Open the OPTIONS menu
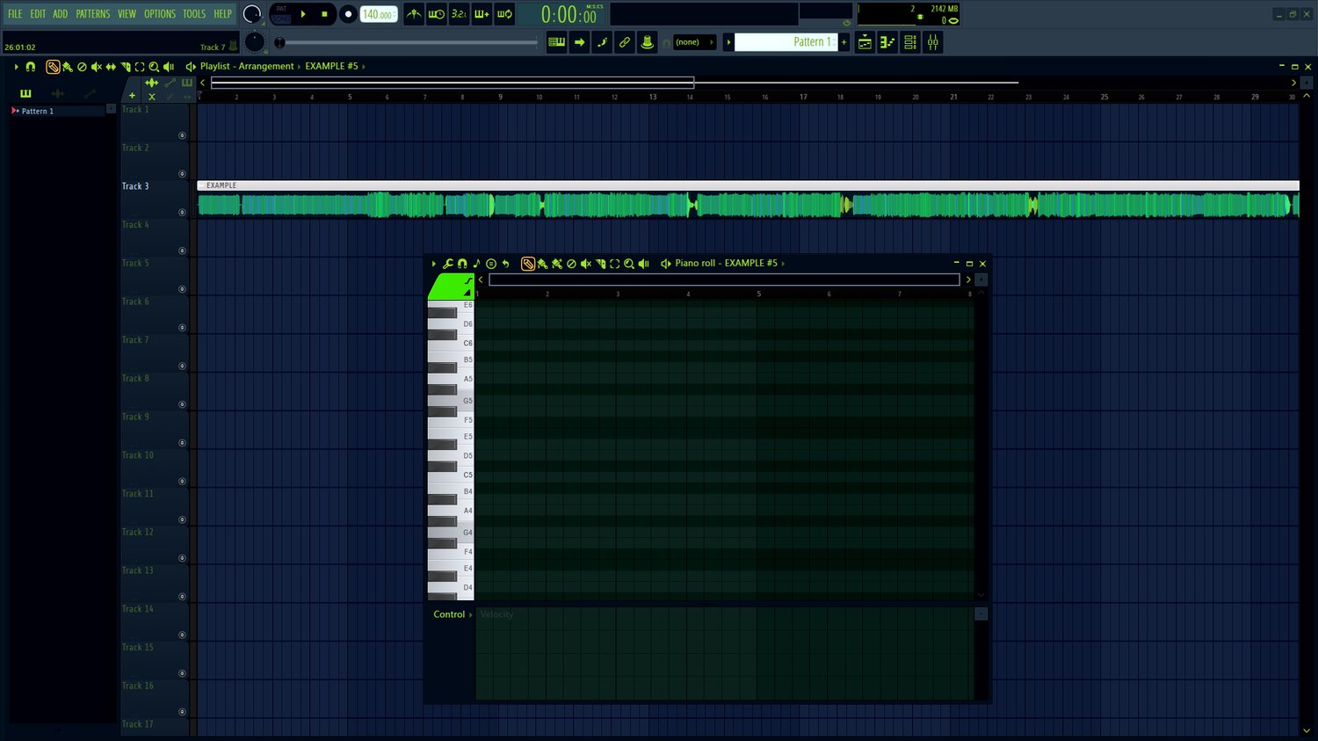This screenshot has width=1318, height=741. (x=160, y=14)
